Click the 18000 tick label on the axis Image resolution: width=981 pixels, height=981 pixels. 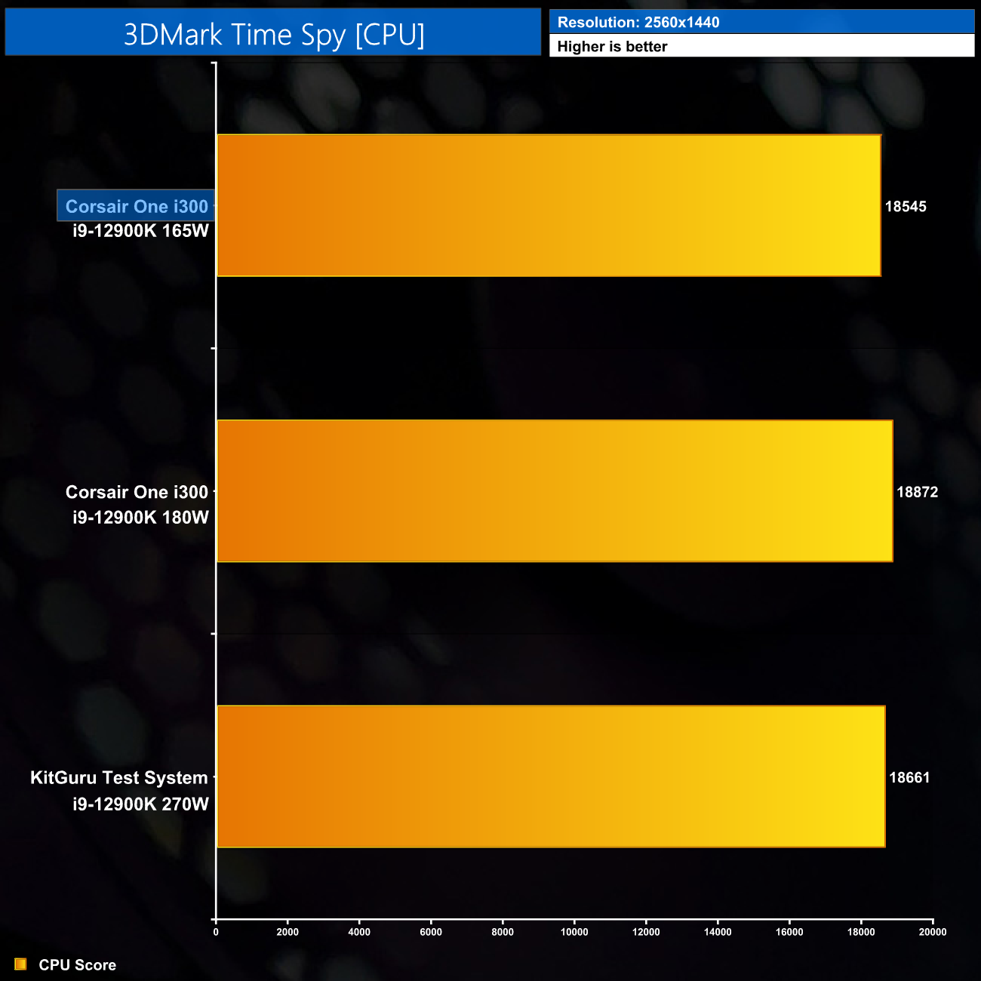[861, 932]
